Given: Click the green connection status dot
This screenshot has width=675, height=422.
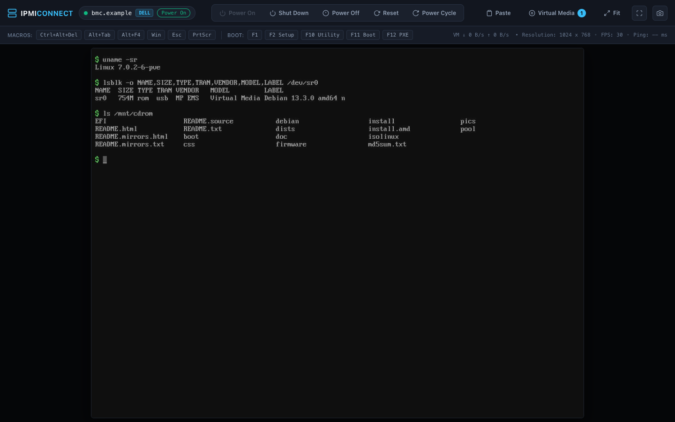Looking at the screenshot, I should [86, 13].
